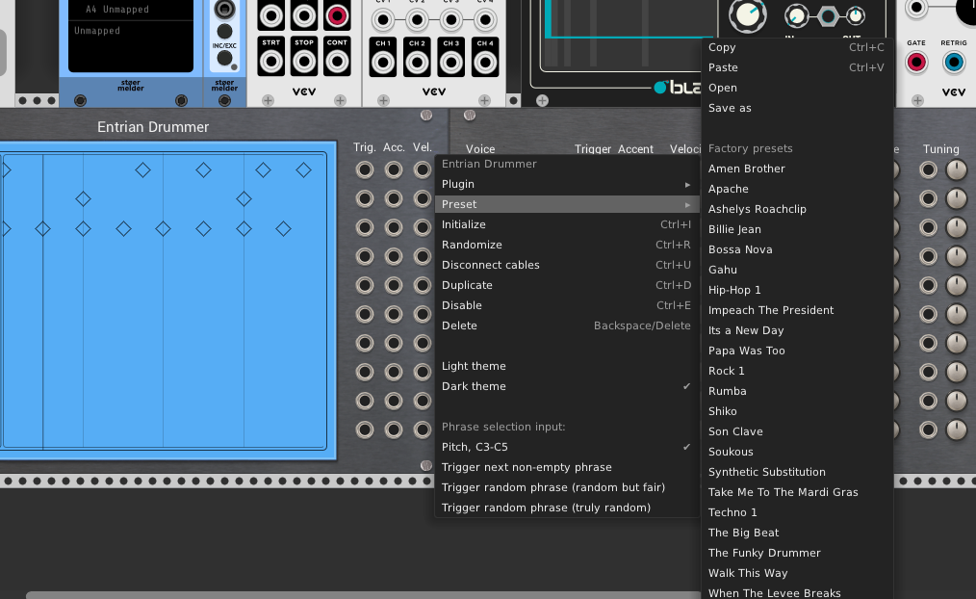The height and width of the screenshot is (599, 976).
Task: Expand the Preset submenu
Action: point(566,204)
